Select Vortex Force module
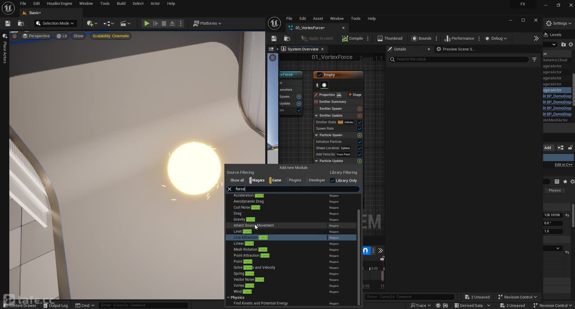The height and width of the screenshot is (309, 575). pos(291,286)
